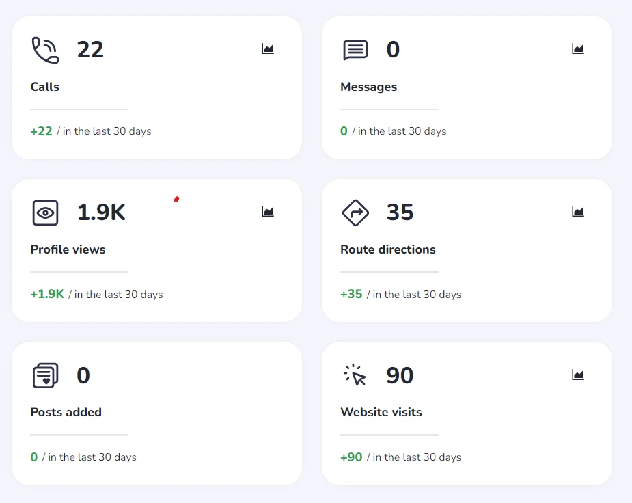632x503 pixels.
Task: View the Route directions chart
Action: [x=577, y=212]
